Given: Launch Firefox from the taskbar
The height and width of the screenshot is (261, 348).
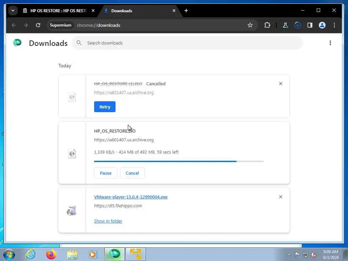Looking at the screenshot, I should 51,254.
